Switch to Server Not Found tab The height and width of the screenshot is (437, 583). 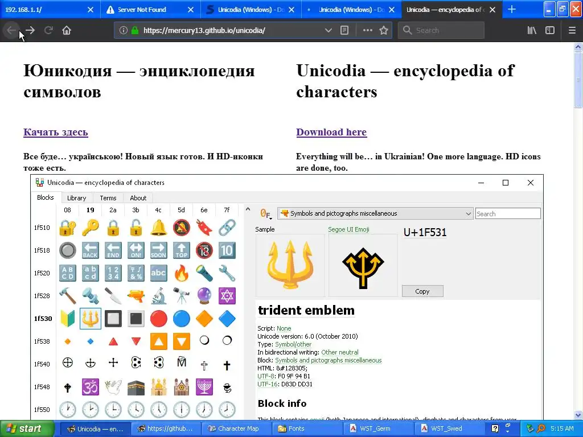[x=150, y=9]
